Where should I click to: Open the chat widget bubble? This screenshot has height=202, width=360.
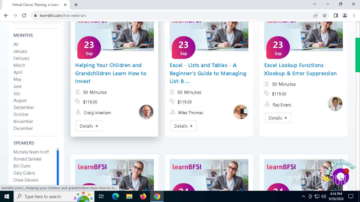coord(340,176)
